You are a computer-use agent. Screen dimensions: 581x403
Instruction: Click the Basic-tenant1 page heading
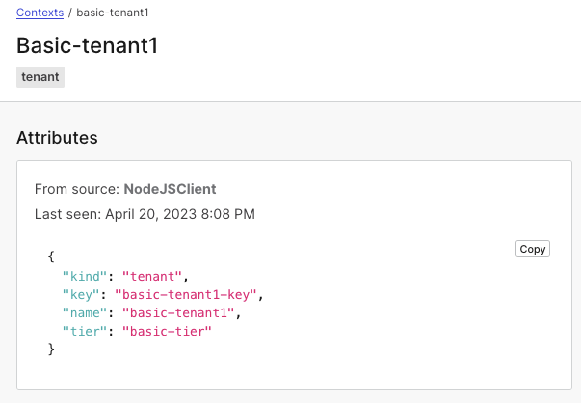tap(88, 45)
